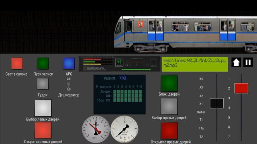Start the announcement with Пуск записи button
Viewport: 257px width, 144px height.
(x=43, y=63)
